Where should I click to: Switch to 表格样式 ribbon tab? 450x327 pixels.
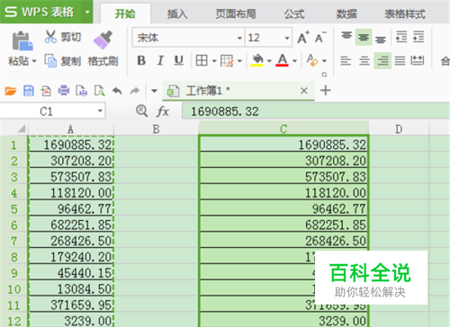pos(405,13)
